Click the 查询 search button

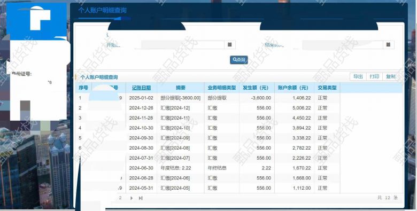pyautogui.click(x=239, y=60)
